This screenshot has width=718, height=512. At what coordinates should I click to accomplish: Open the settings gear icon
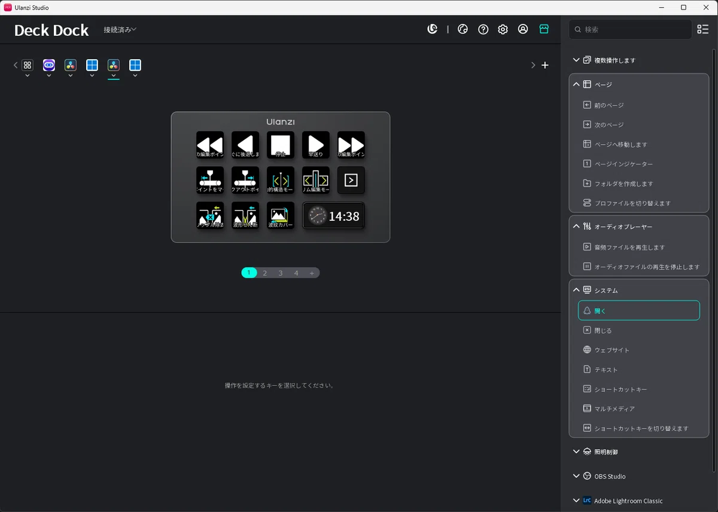503,29
